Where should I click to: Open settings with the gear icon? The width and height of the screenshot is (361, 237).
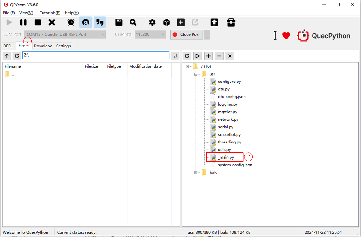click(x=152, y=22)
